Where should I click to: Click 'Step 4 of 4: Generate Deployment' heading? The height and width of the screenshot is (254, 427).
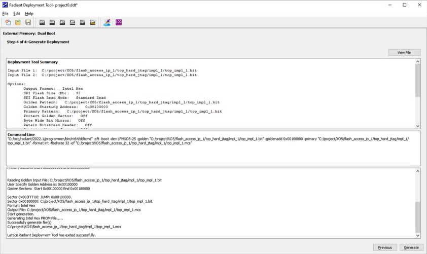click(38, 42)
